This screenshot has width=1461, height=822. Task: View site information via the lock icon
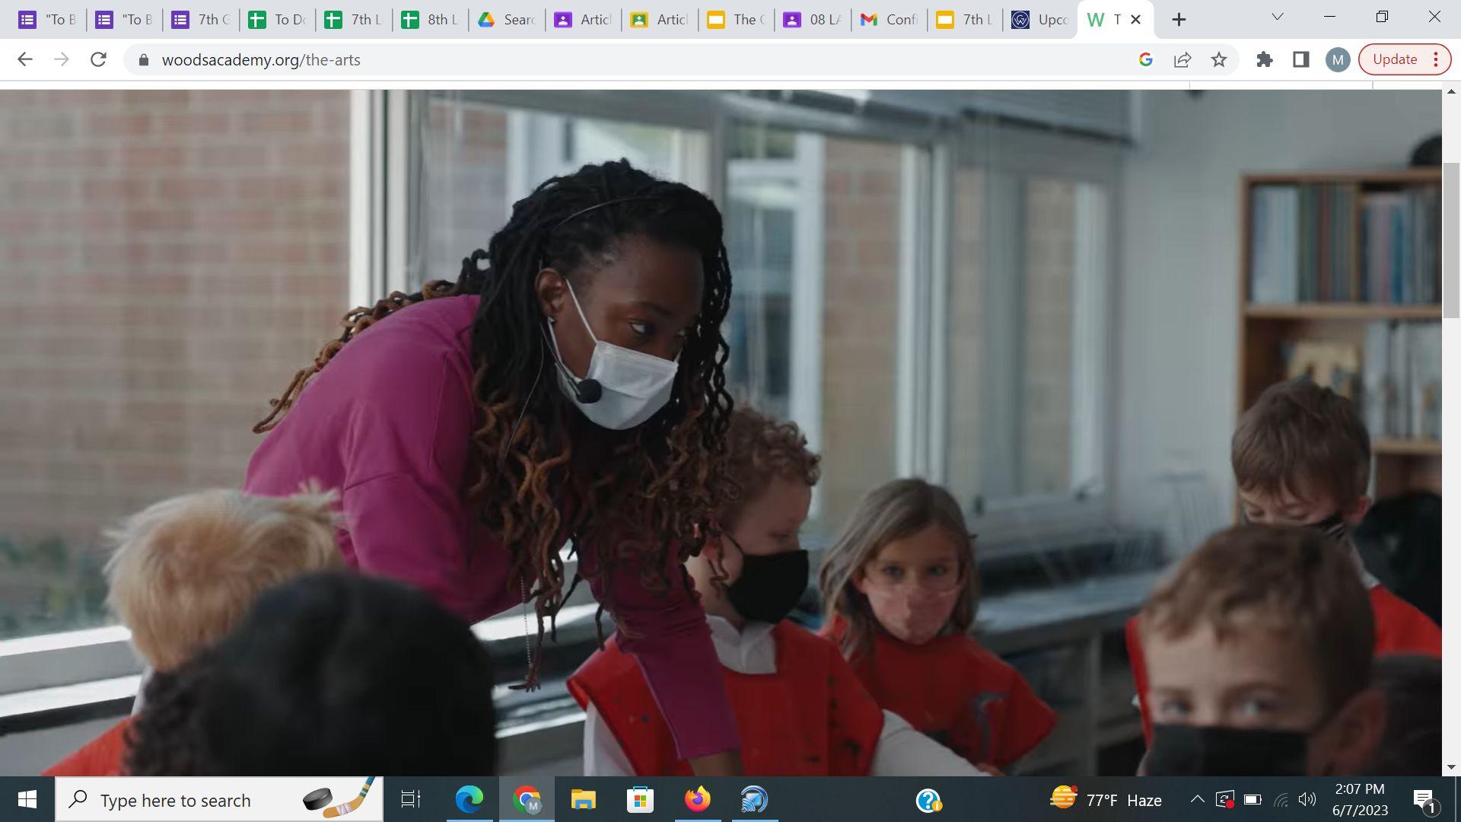pos(142,59)
